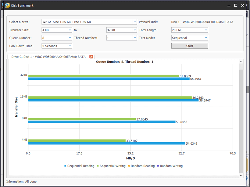The image size is (250, 187).
Task: Click the Random Reading legend label
Action: pos(143,166)
